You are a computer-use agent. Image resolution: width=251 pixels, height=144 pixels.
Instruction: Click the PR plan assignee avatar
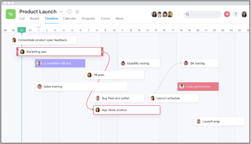(89, 75)
